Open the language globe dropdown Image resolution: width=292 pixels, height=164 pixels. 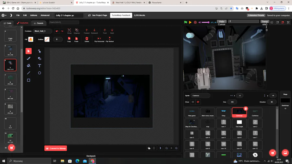tap(4, 15)
